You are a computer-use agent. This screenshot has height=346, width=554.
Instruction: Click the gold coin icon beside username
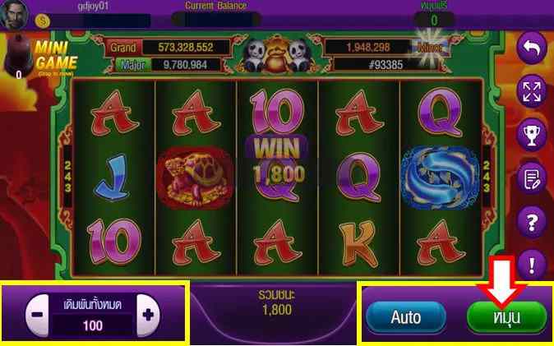(43, 21)
